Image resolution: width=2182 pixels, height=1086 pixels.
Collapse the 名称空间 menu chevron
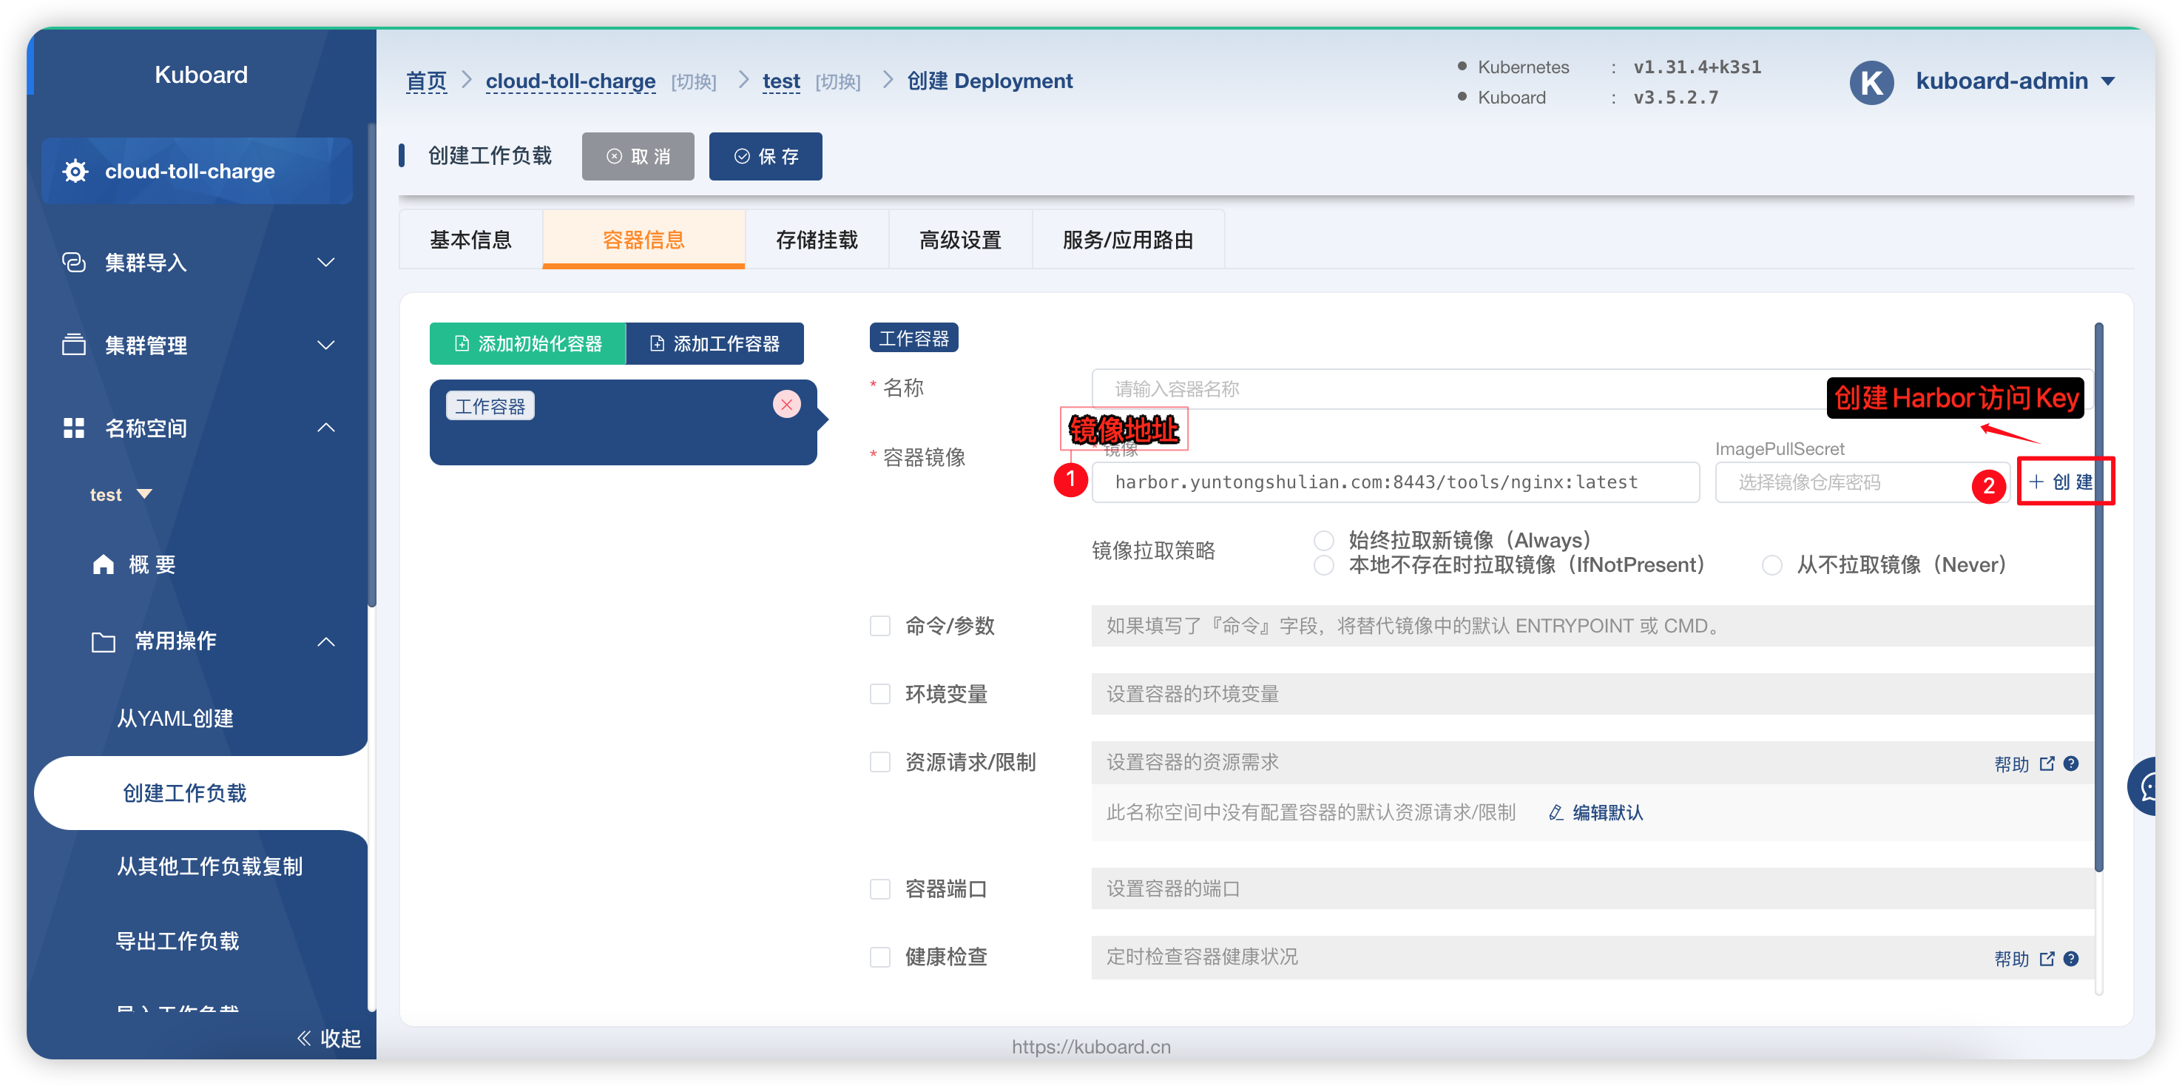point(326,428)
